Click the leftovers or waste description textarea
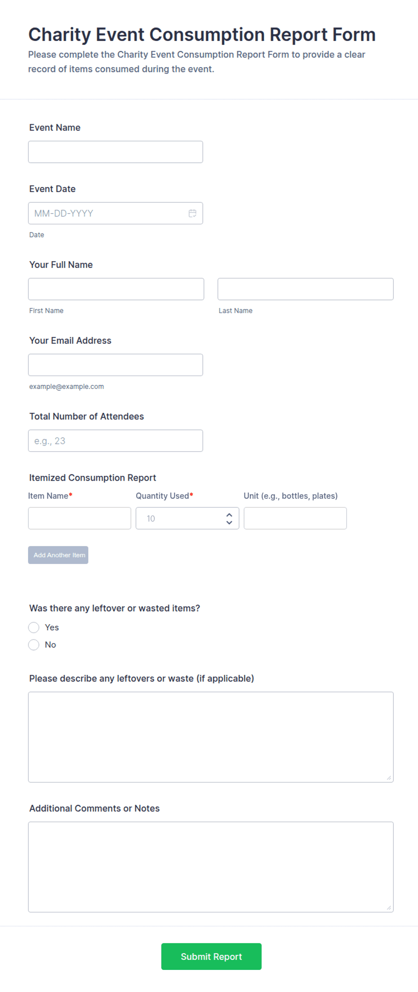Screen dimensions: 418x992 211,737
